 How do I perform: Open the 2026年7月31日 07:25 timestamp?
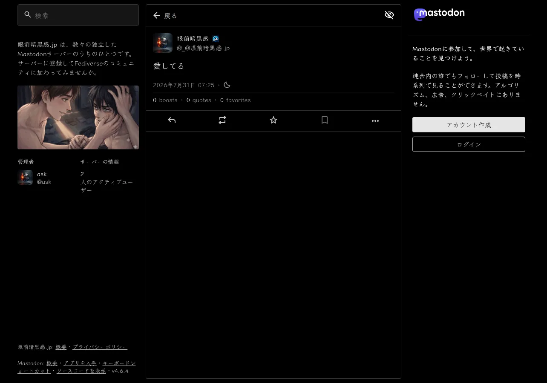coord(184,85)
